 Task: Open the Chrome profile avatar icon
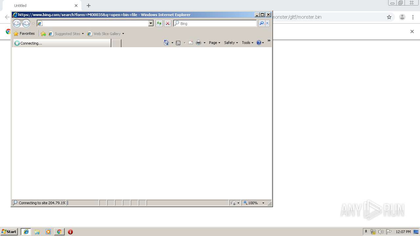pyautogui.click(x=402, y=17)
